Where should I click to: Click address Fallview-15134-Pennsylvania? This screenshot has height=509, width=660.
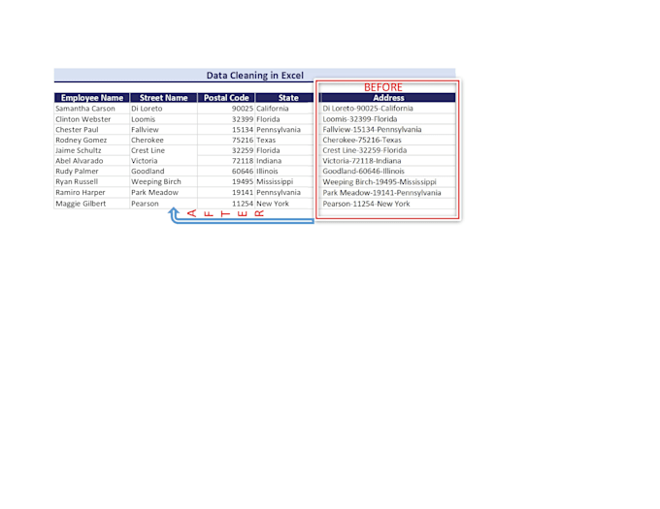pos(387,130)
